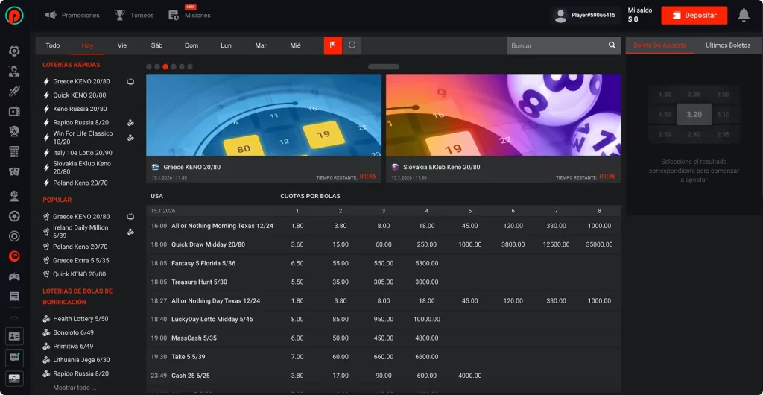The image size is (763, 395).
Task: Open Greece KENO 20/80 in Loterías Rápidas
Action: click(81, 81)
